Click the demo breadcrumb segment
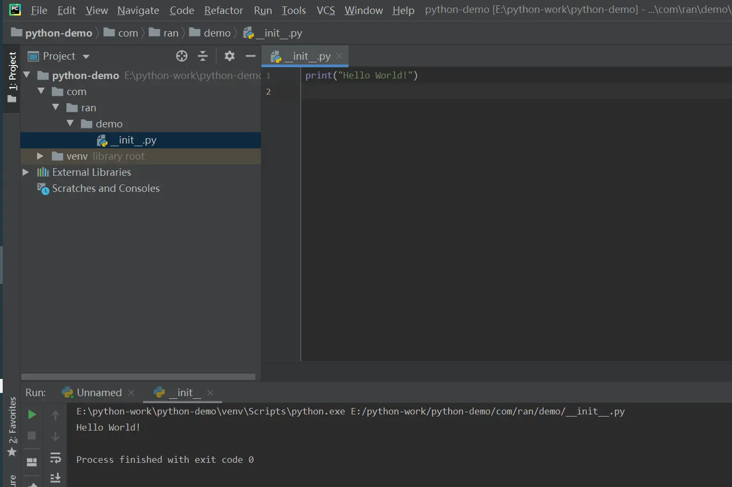Image resolution: width=732 pixels, height=487 pixels. tap(210, 33)
